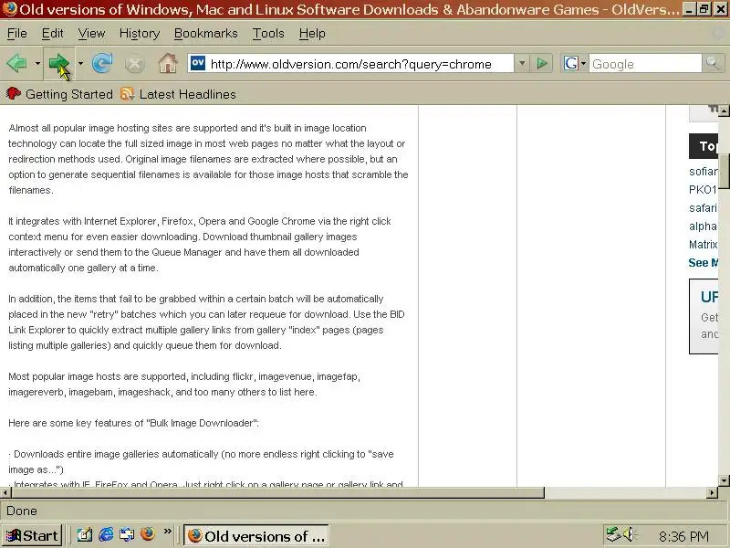Open the View menu
The height and width of the screenshot is (548, 730).
pos(91,34)
